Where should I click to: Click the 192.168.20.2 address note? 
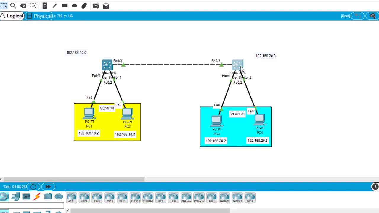click(216, 141)
